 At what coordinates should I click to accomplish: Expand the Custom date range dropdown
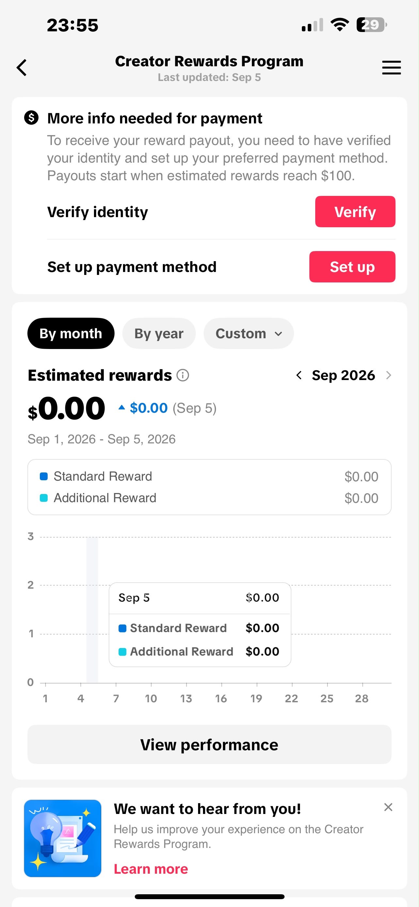pos(248,333)
